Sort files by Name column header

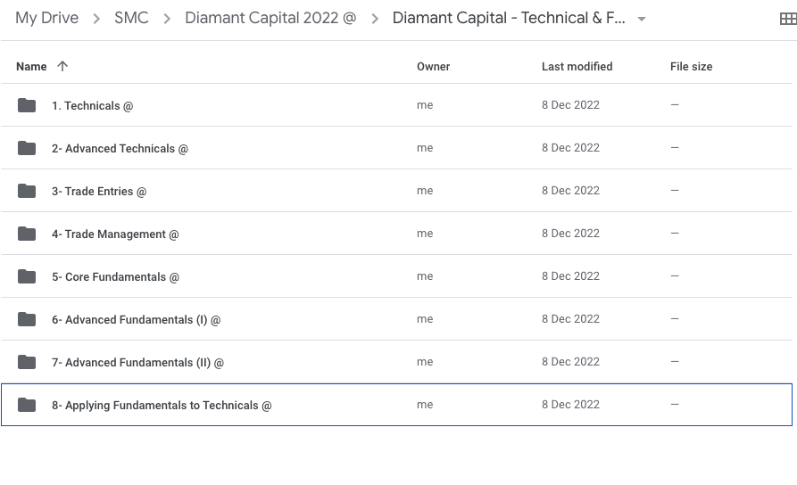point(31,67)
